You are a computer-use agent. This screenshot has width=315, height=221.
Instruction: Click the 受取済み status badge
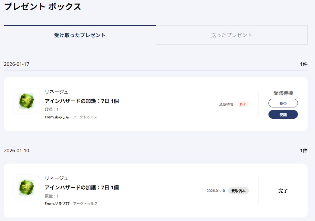[238, 191]
